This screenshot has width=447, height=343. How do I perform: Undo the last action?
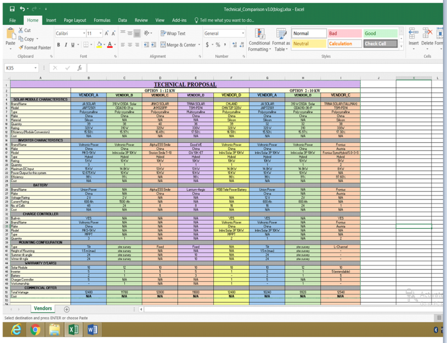tap(22, 9)
